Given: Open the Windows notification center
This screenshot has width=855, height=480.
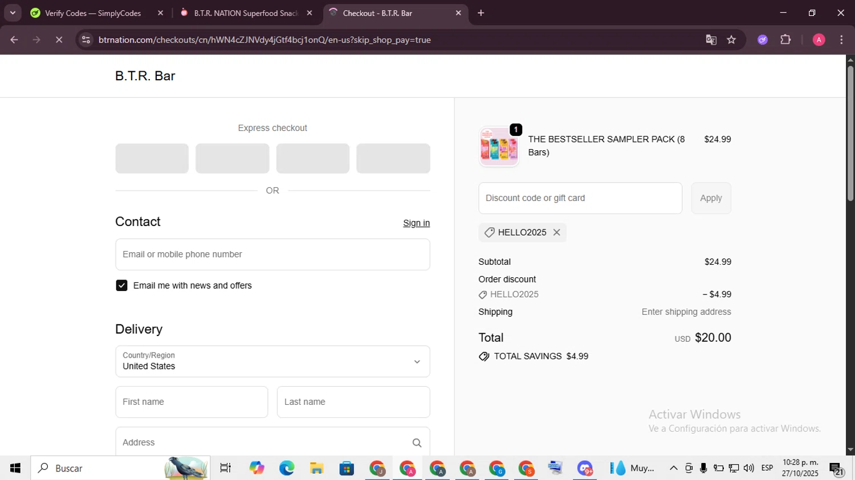Looking at the screenshot, I should (x=837, y=469).
